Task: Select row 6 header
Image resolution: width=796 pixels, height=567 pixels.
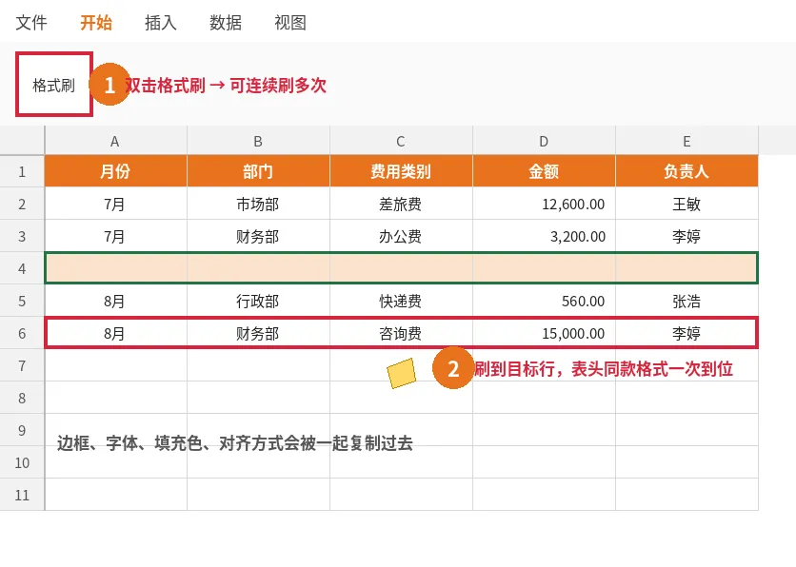Action: (x=22, y=333)
